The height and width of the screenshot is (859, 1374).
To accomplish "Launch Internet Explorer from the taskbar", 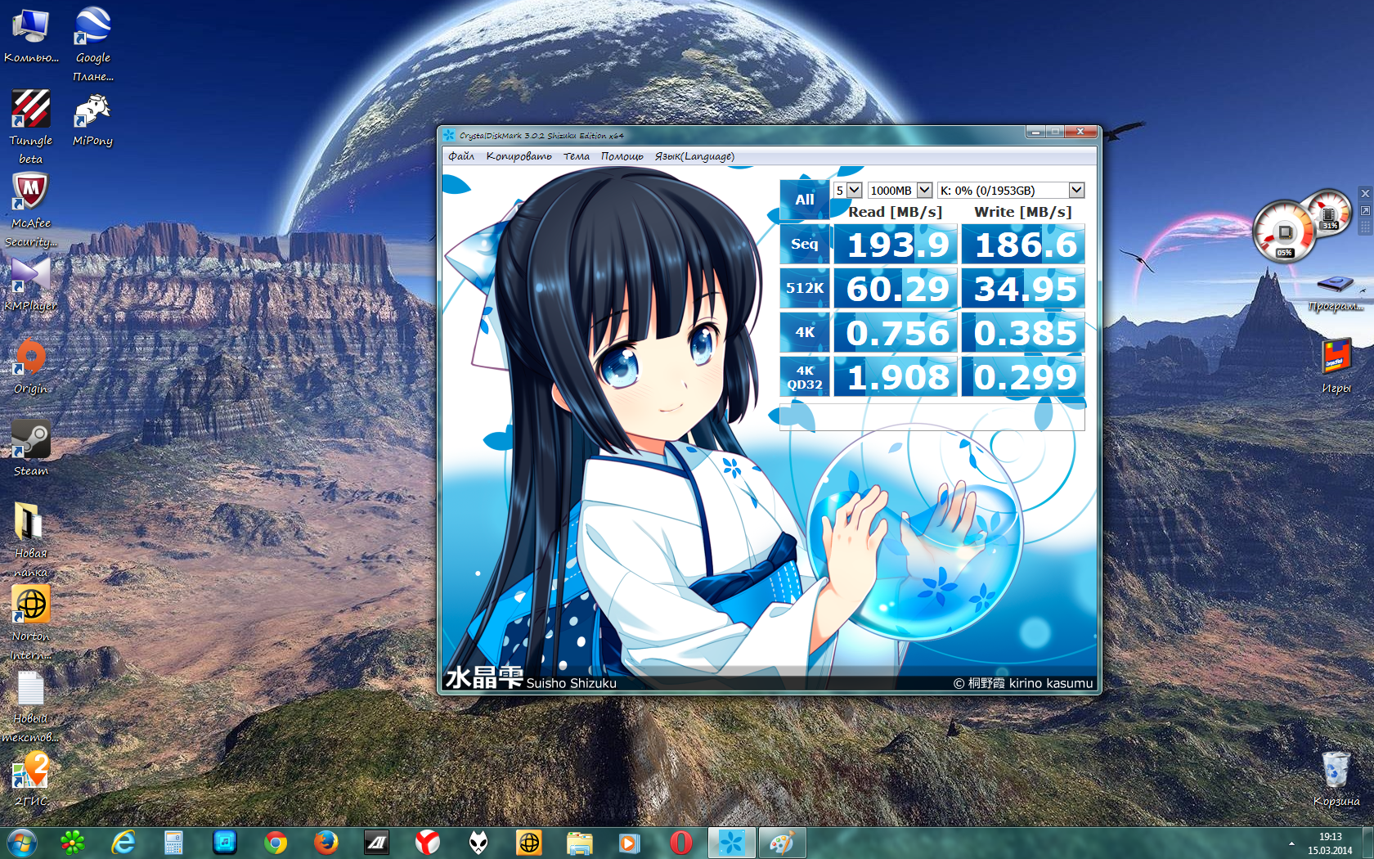I will click(x=123, y=842).
